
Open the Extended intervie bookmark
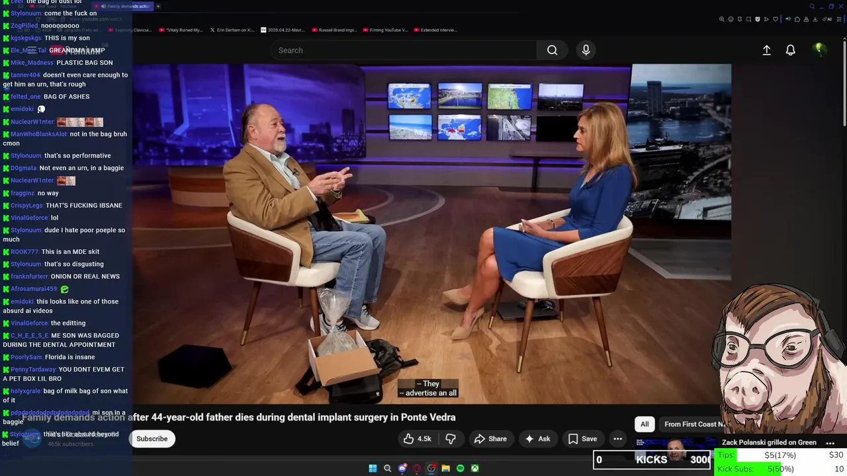click(x=435, y=30)
